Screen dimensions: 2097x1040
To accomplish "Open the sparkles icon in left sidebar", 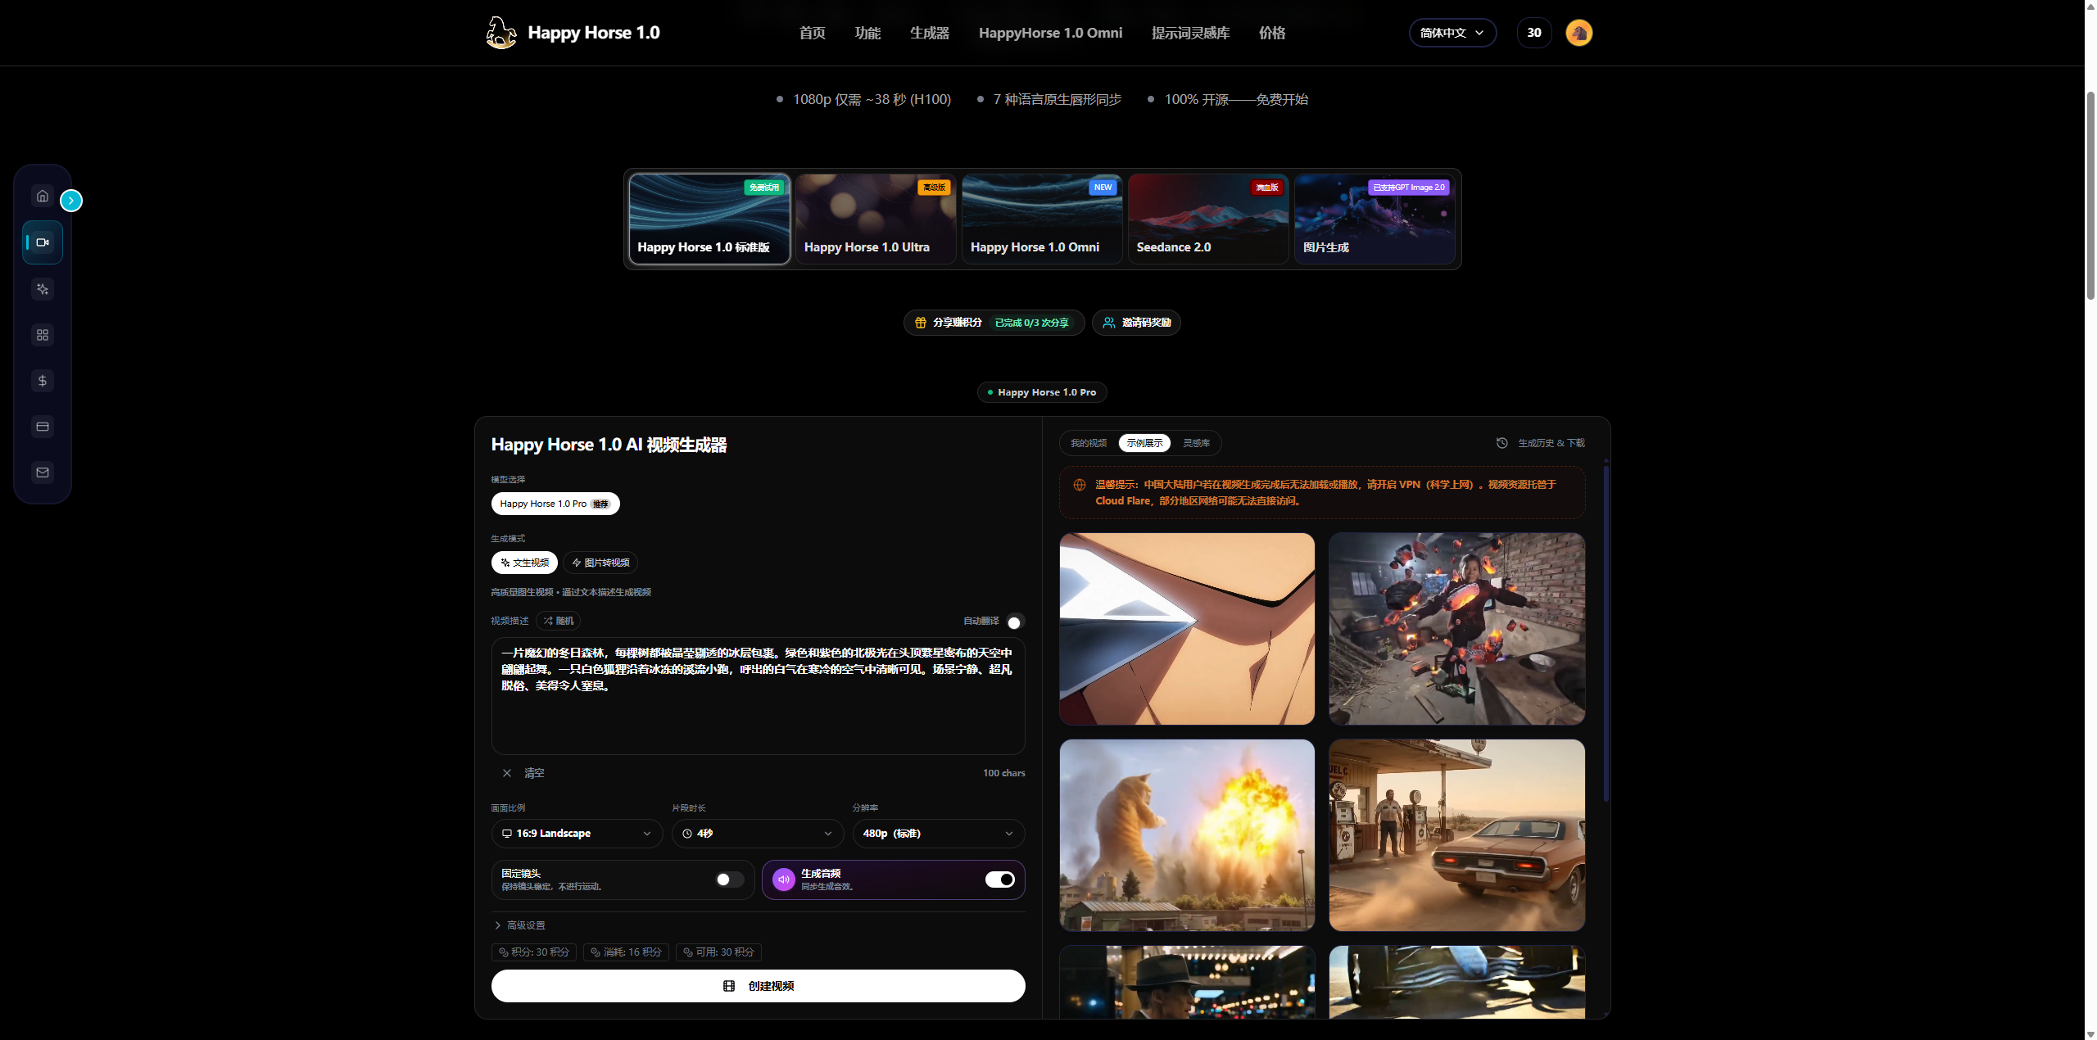I will pyautogui.click(x=43, y=289).
